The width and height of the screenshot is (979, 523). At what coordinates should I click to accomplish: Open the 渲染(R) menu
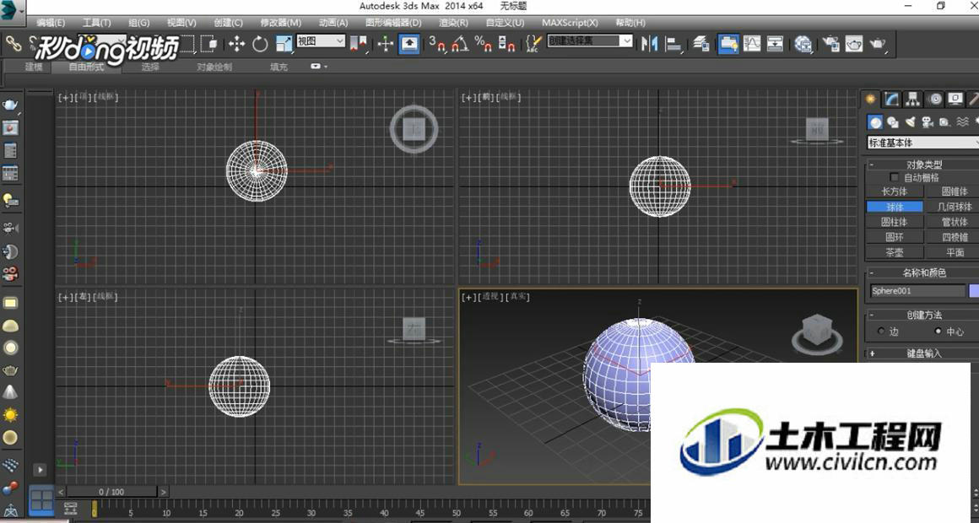[x=453, y=23]
